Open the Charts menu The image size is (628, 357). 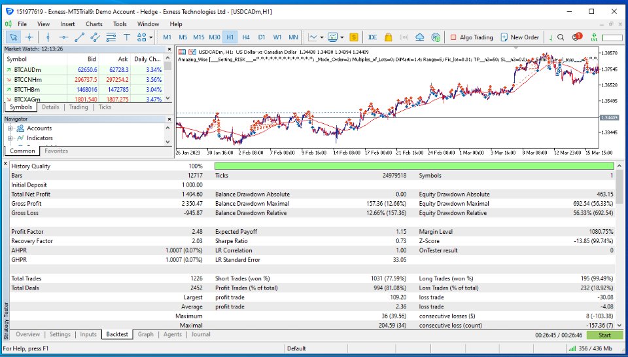[x=94, y=24]
